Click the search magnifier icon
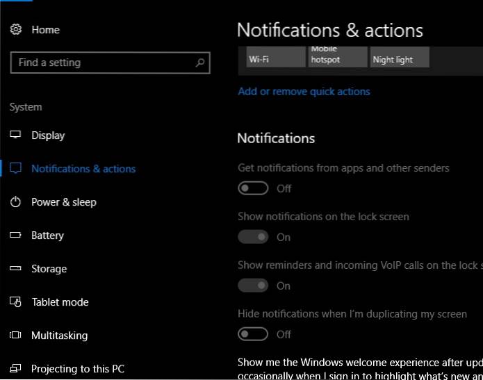483x380 pixels. coord(200,63)
